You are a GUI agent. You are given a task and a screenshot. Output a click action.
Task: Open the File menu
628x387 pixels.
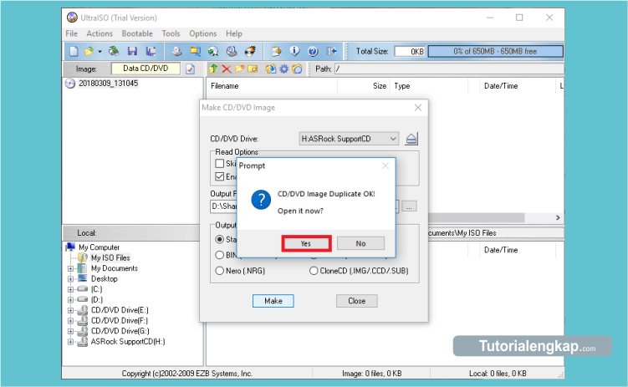pos(72,33)
